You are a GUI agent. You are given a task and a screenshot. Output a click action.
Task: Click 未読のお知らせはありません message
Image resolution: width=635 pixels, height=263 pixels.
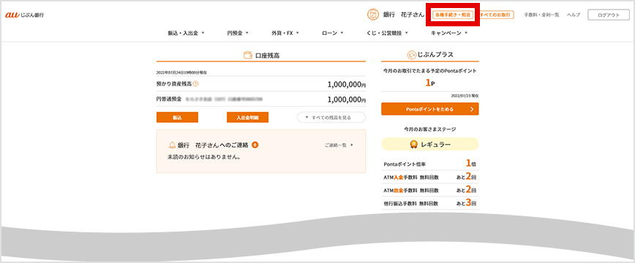[205, 157]
